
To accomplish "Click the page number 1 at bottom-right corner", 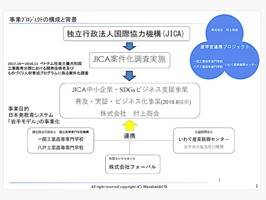I will (257, 186).
